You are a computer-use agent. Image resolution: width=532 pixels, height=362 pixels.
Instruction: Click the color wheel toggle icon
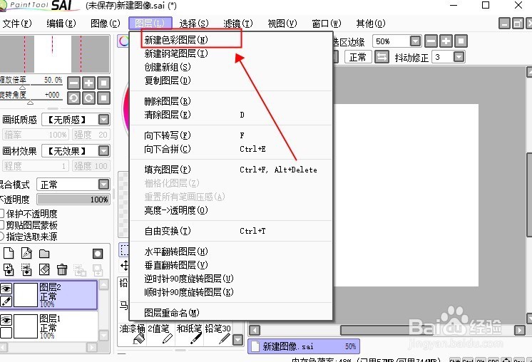(123, 41)
